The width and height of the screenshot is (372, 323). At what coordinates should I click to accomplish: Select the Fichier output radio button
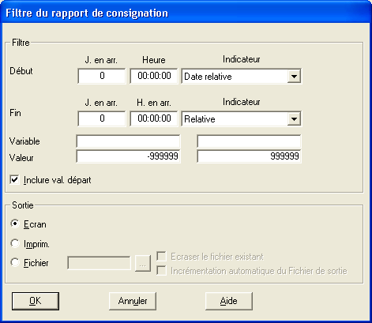point(15,262)
